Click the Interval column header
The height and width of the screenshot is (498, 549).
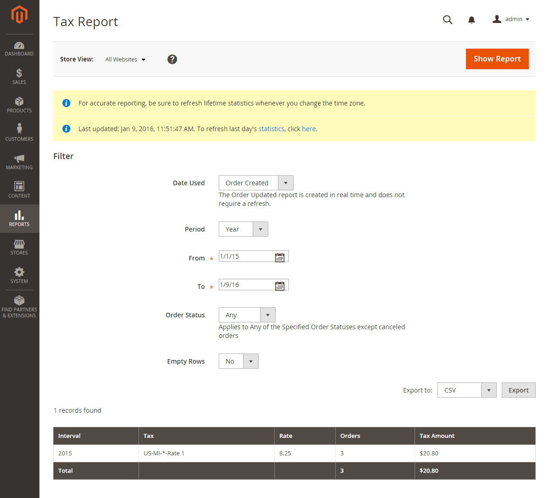pos(96,436)
